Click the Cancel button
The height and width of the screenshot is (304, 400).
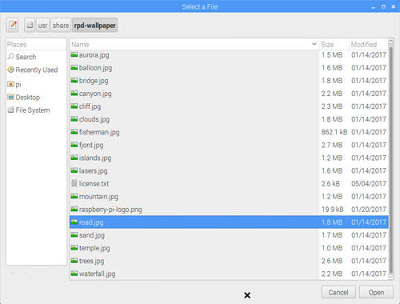(338, 292)
